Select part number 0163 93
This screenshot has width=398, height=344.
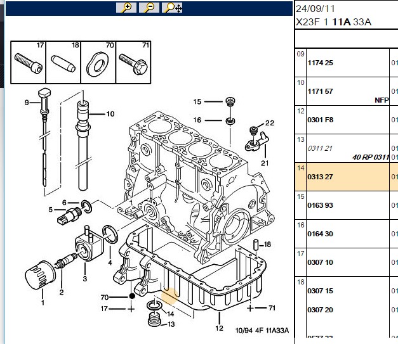point(320,205)
